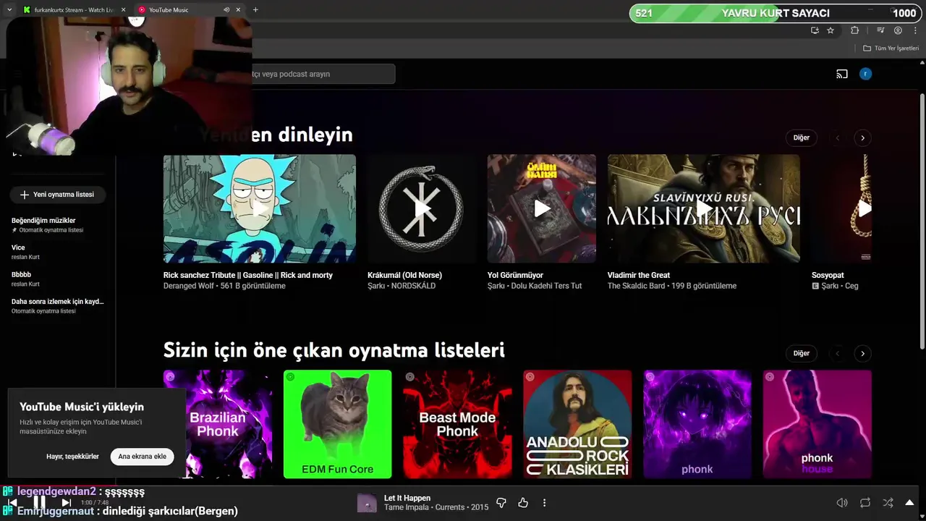This screenshot has width=926, height=521.
Task: Open Daha sonra izlemek için playlist
Action: (x=57, y=305)
